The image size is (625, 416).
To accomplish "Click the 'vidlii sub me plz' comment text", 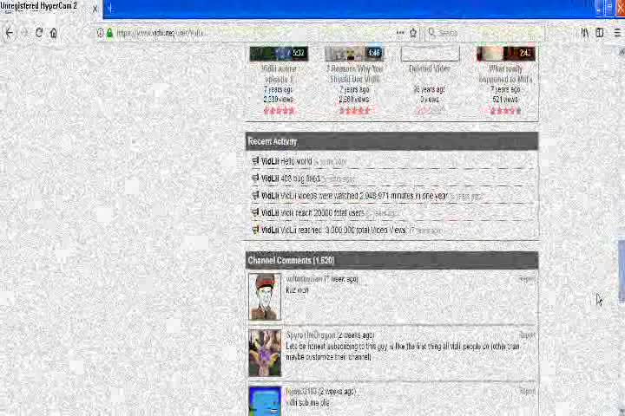I will point(307,402).
